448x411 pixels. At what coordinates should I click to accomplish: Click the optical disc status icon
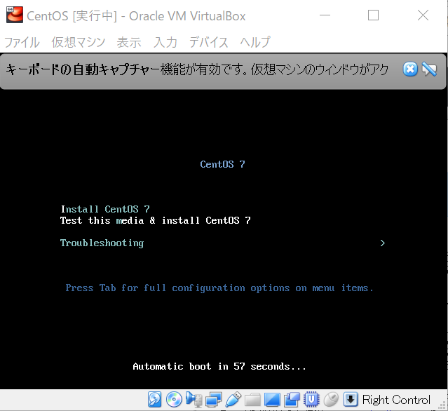174,399
